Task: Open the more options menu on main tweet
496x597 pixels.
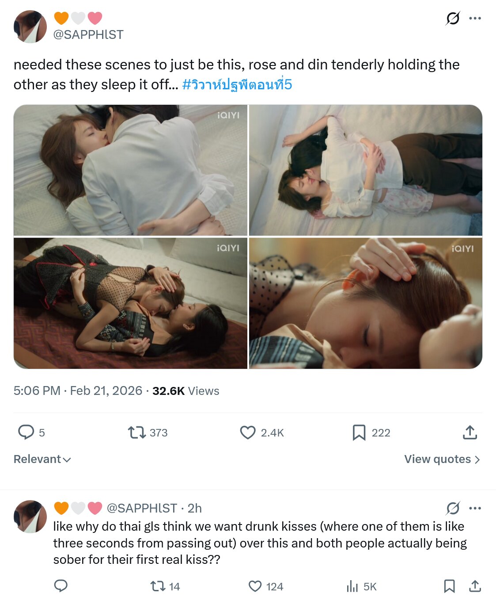Action: click(475, 19)
